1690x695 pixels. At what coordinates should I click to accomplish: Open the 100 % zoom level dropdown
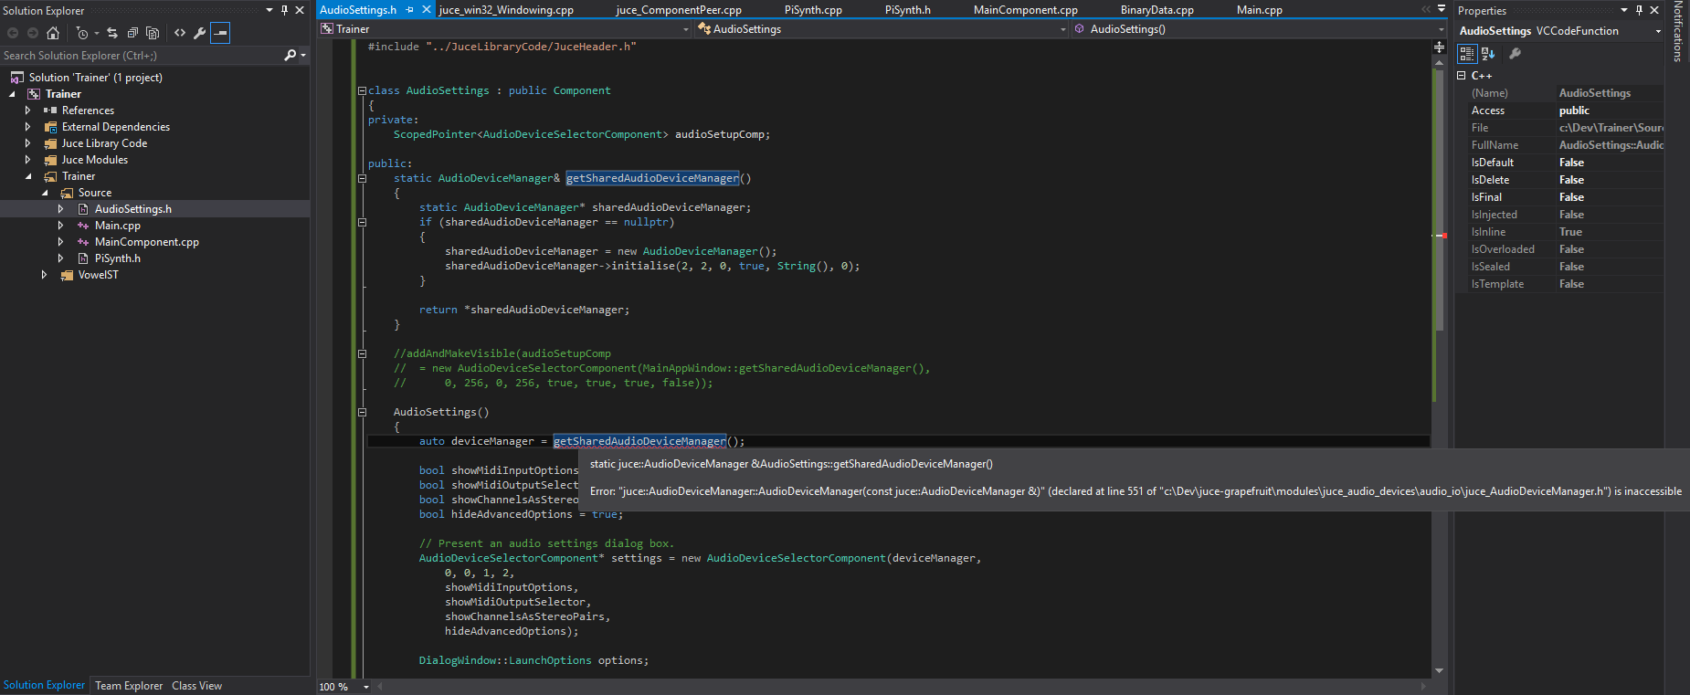(366, 687)
